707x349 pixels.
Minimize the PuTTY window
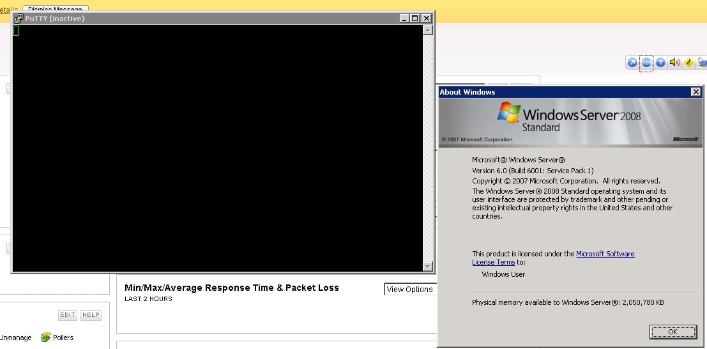click(x=404, y=19)
